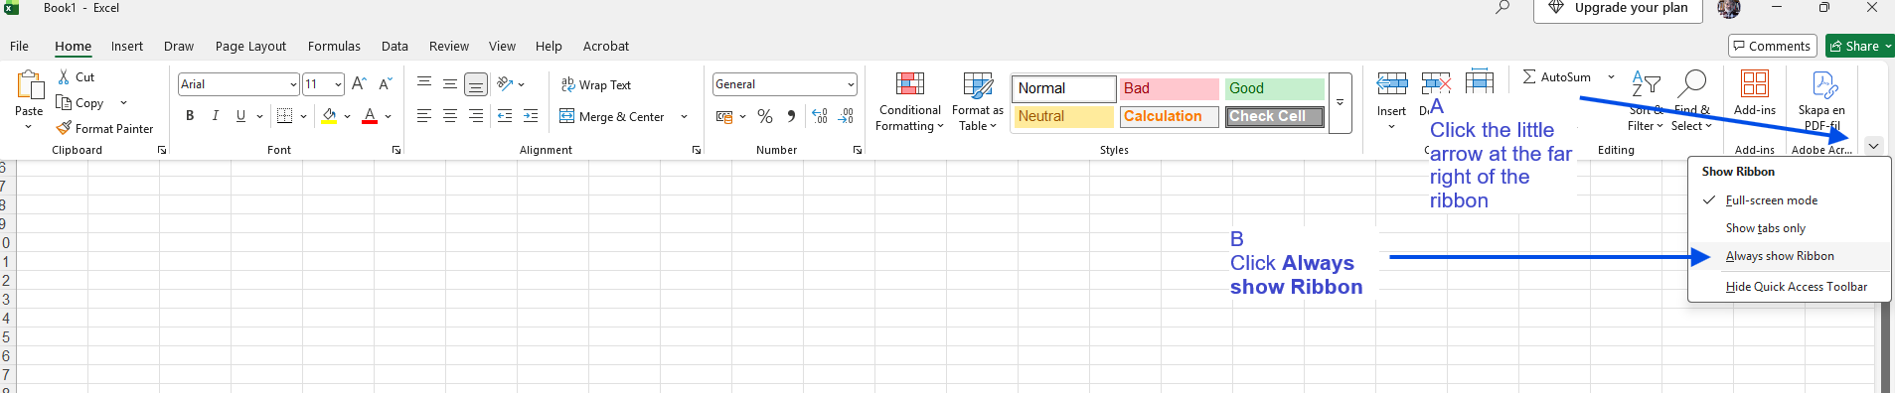
Task: Toggle Wrap Text
Action: 596,85
